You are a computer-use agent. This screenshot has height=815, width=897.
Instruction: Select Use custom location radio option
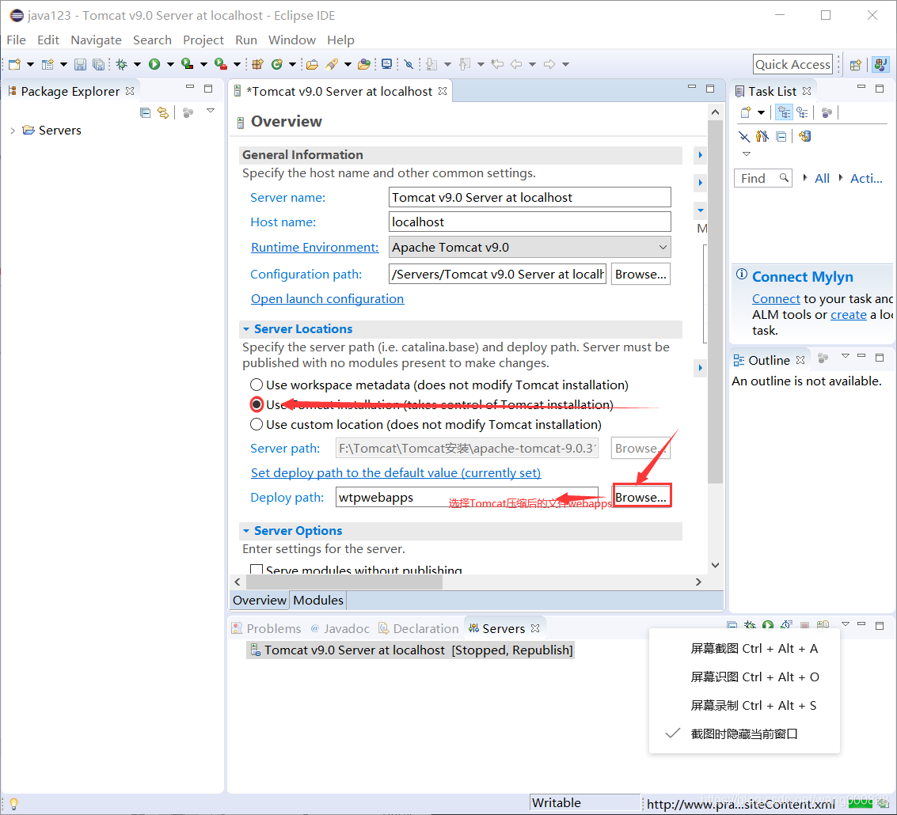pos(257,424)
